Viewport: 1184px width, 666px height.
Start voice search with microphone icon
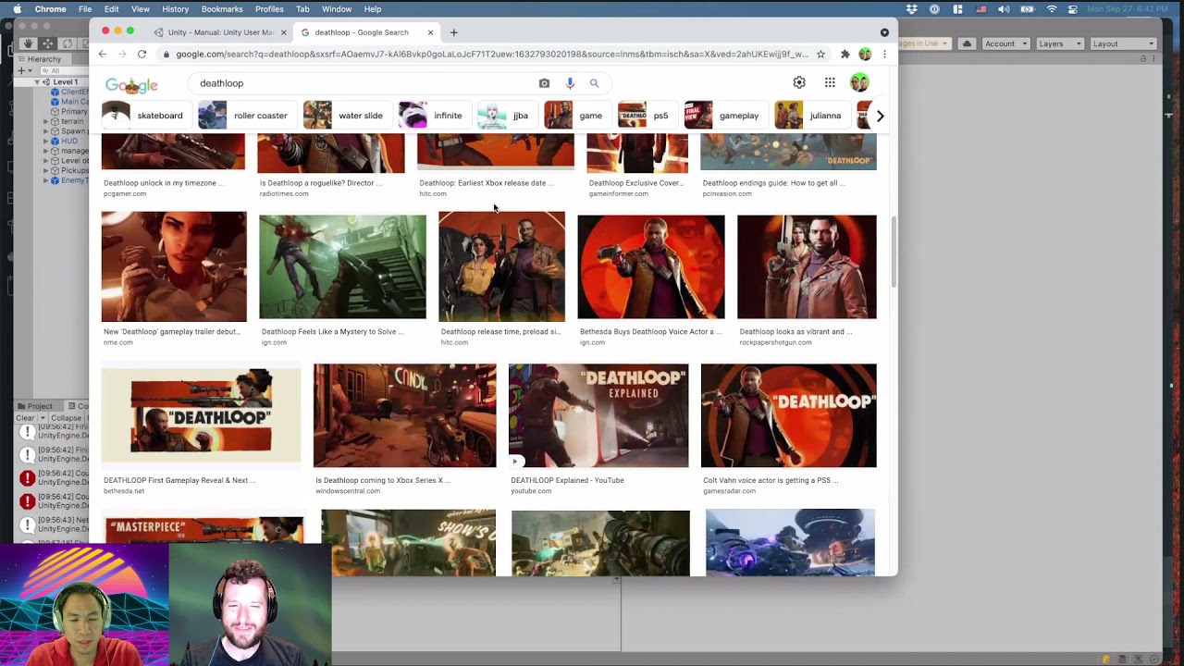click(x=570, y=83)
